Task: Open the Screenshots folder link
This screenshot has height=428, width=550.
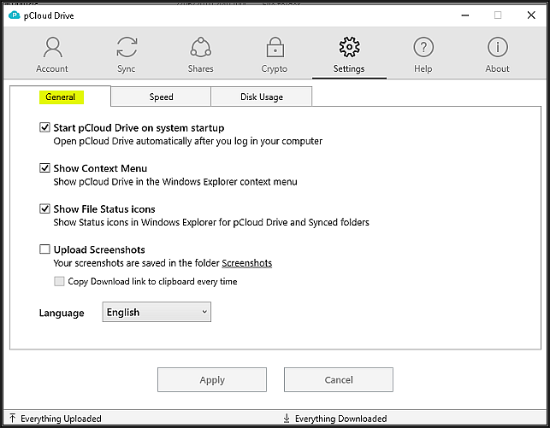Action: [247, 263]
